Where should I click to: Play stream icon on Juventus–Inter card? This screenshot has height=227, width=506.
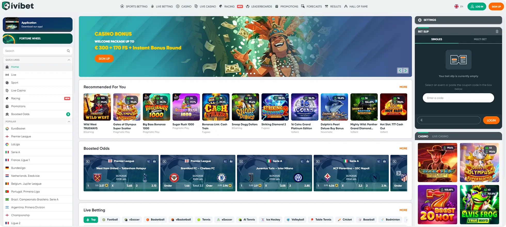(x=241, y=161)
